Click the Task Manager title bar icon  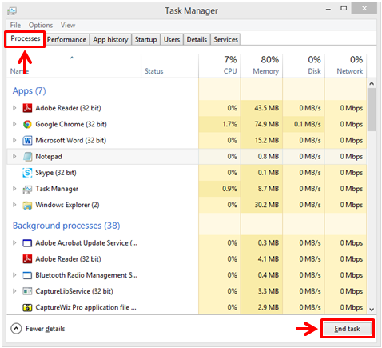tap(12, 11)
